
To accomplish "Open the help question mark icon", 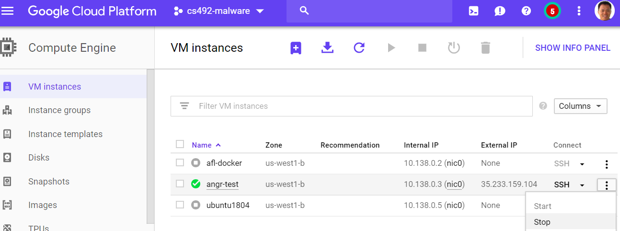I will [526, 11].
